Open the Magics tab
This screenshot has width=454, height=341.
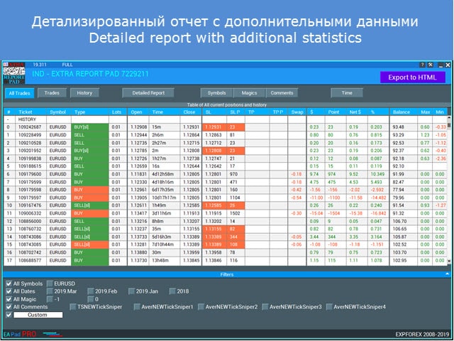coord(250,92)
